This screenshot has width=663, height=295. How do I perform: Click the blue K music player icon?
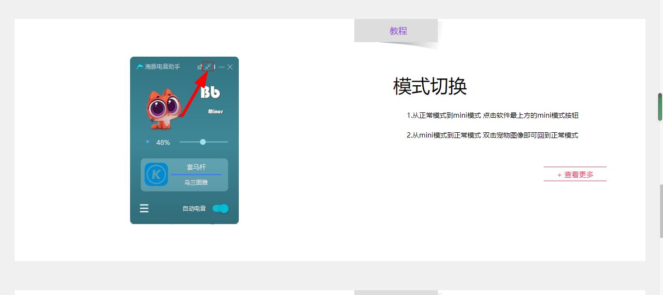click(156, 174)
